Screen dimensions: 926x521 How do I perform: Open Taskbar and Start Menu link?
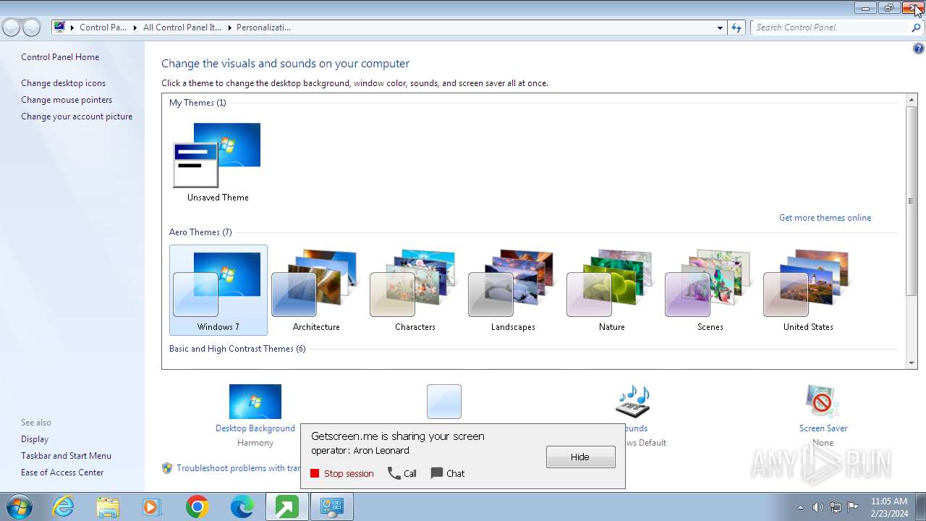coord(66,456)
